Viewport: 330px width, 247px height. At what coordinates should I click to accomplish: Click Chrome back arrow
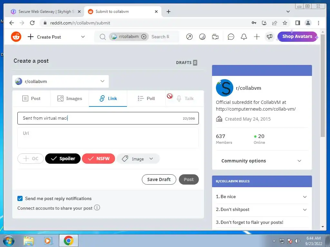tap(12, 23)
